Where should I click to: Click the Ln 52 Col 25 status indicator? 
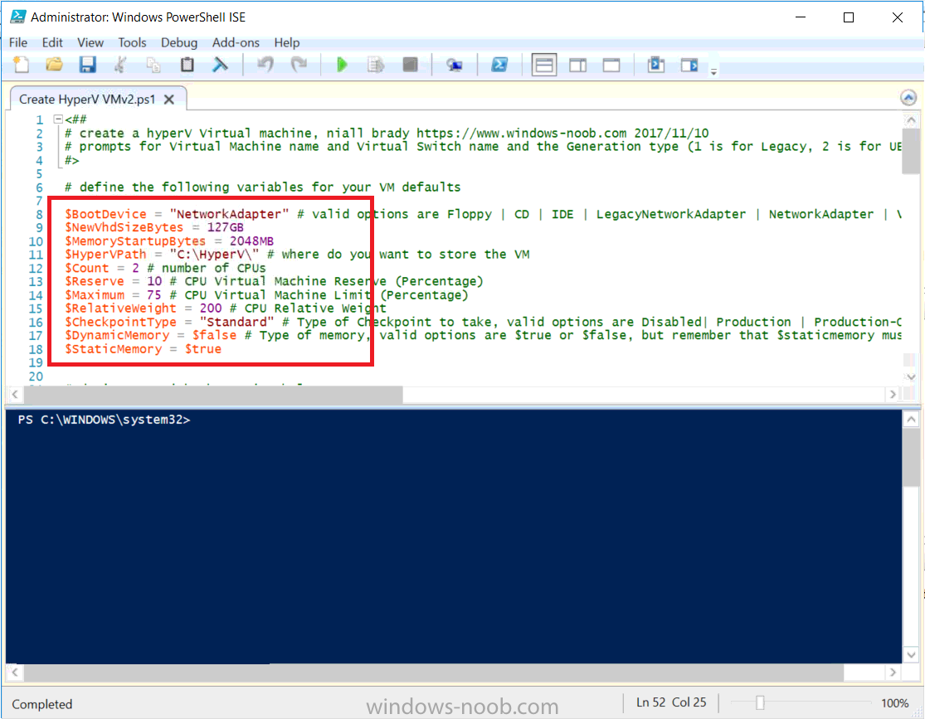pyautogui.click(x=671, y=702)
